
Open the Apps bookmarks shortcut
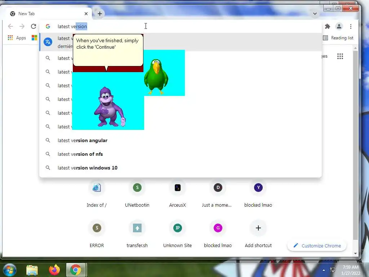pyautogui.click(x=17, y=38)
